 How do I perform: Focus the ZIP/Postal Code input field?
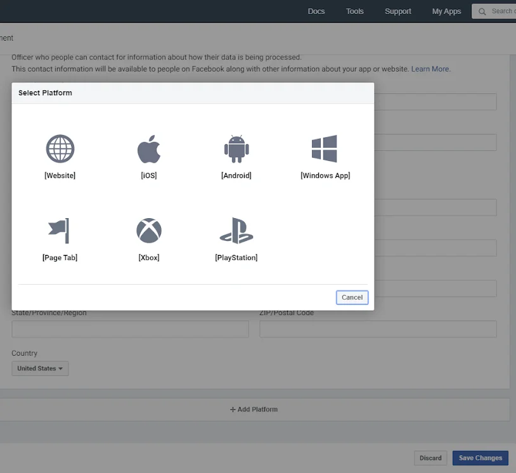pyautogui.click(x=378, y=329)
